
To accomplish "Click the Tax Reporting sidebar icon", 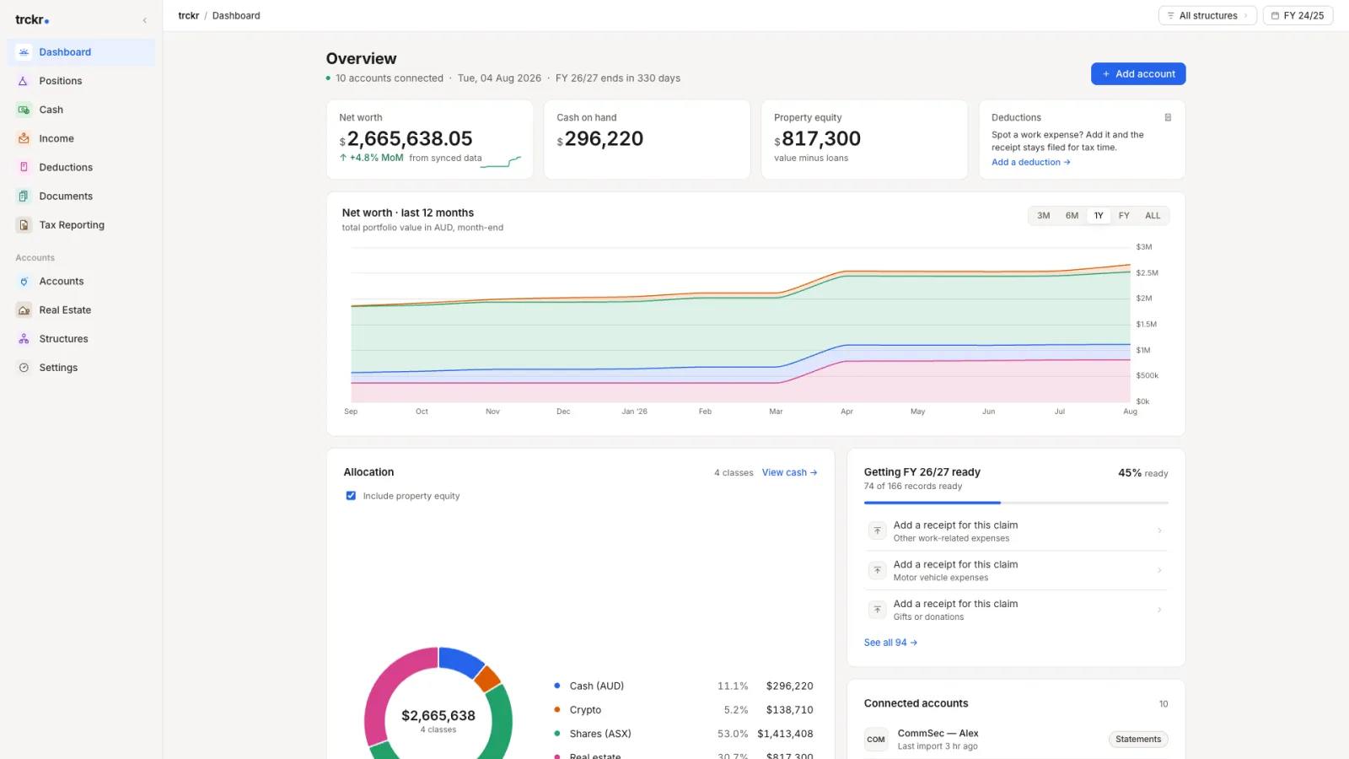I will coord(24,225).
